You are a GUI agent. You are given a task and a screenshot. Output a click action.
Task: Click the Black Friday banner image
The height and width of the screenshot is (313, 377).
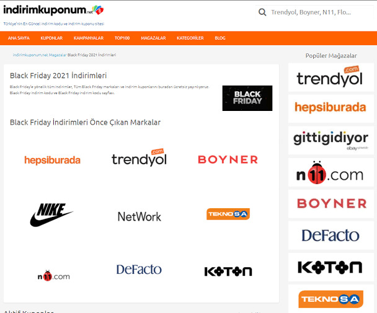(x=247, y=98)
